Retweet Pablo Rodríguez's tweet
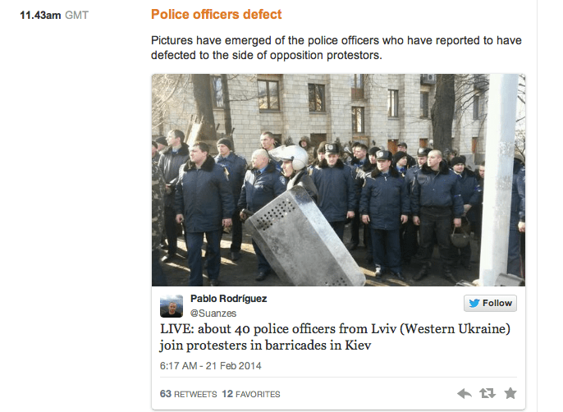 [x=487, y=393]
